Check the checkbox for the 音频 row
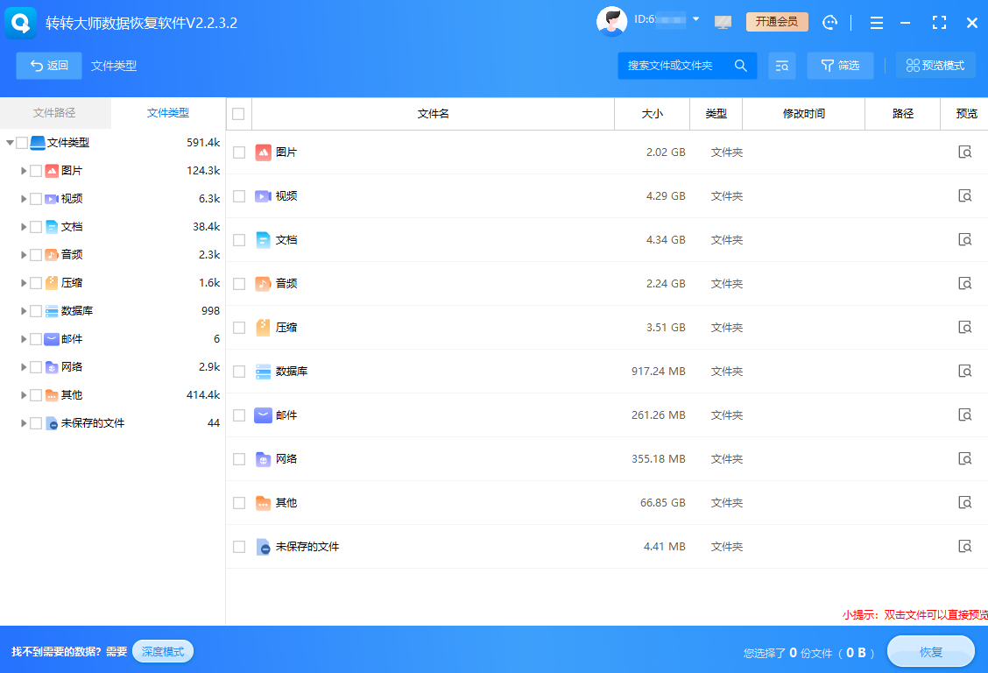Screen dimensions: 988x673 pos(239,283)
